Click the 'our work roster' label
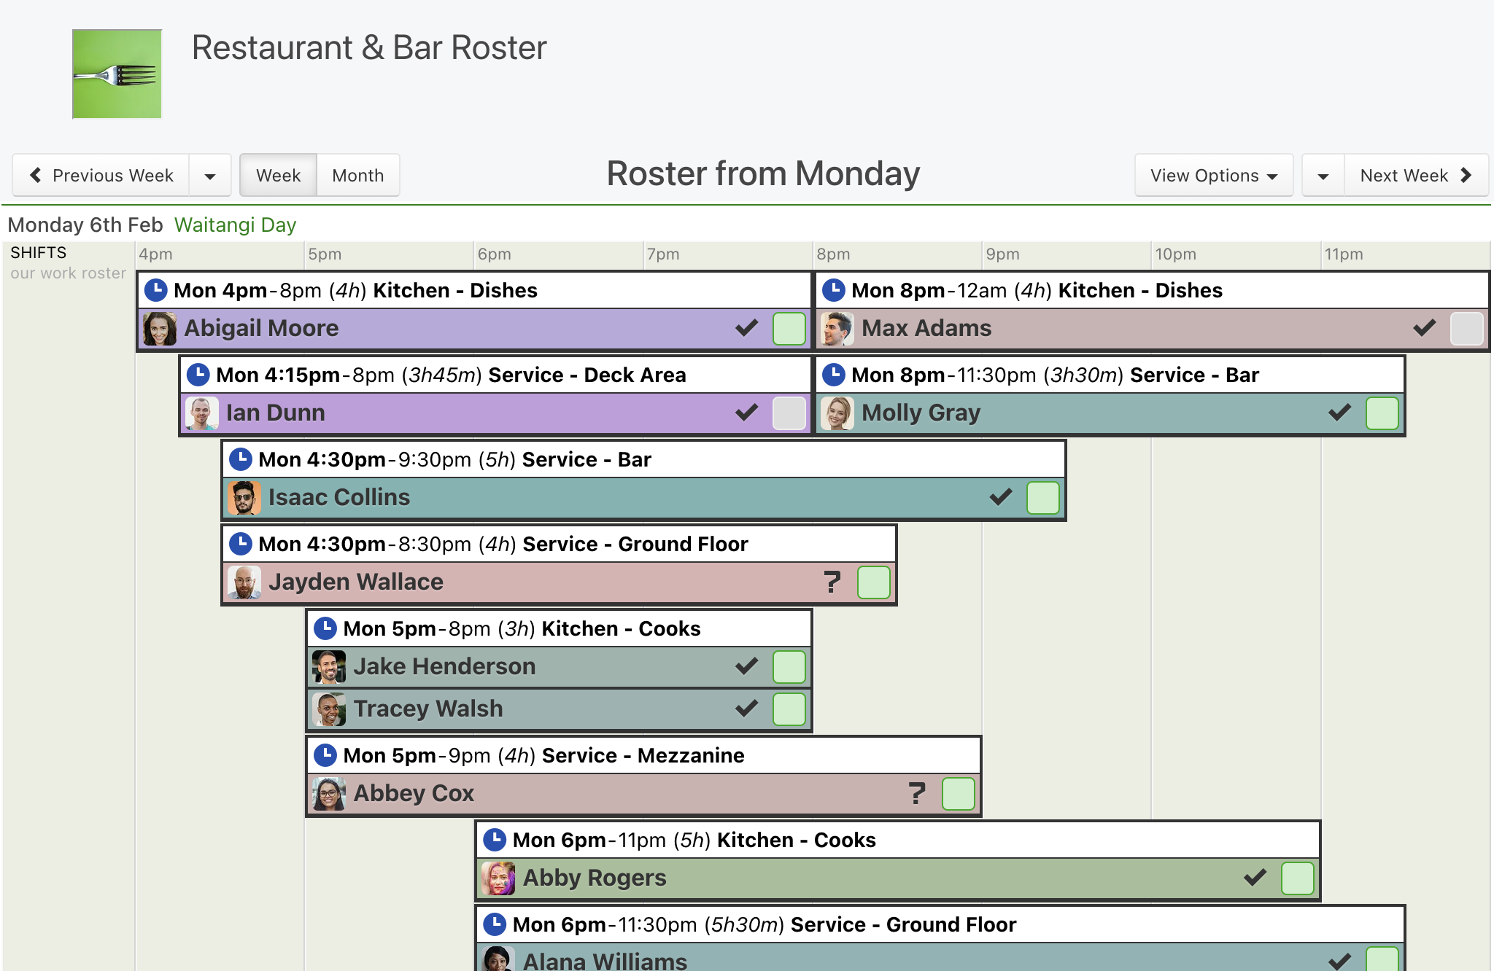1494x971 pixels. click(68, 273)
